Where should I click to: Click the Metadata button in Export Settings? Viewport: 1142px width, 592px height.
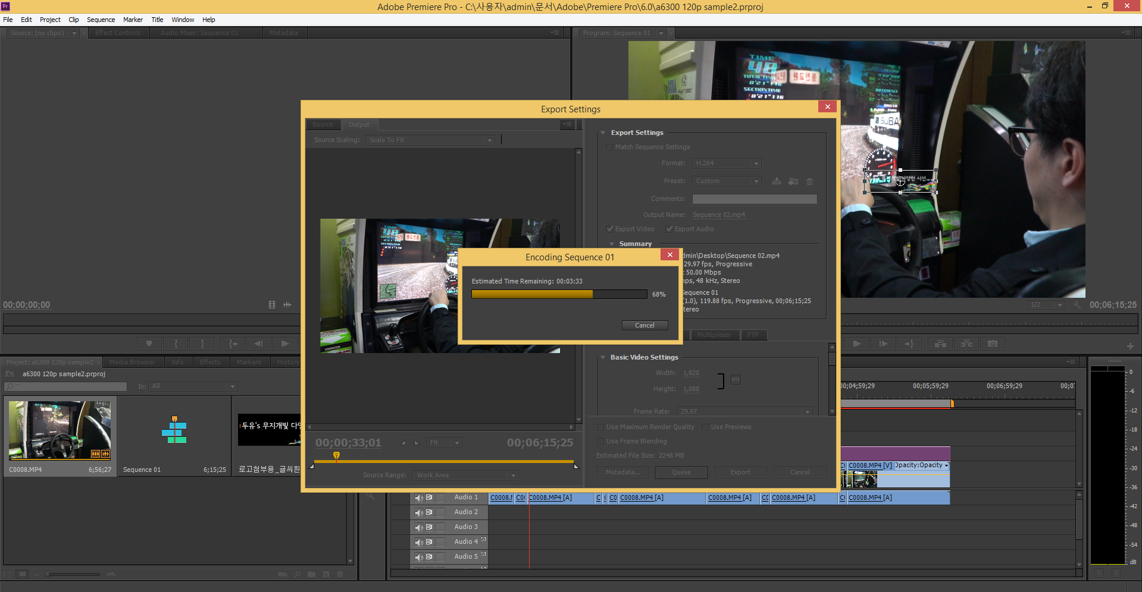coord(622,472)
